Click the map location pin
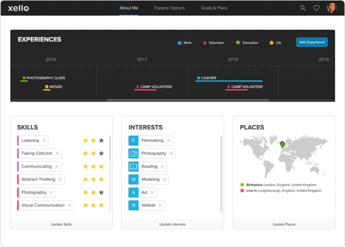The image size is (345, 247). [282, 144]
